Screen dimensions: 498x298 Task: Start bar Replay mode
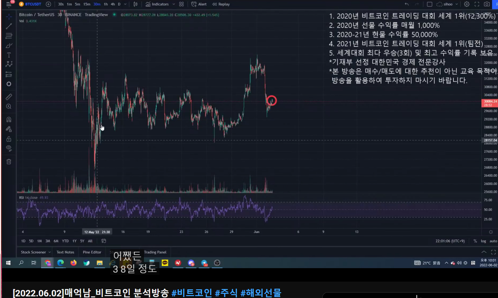221,4
